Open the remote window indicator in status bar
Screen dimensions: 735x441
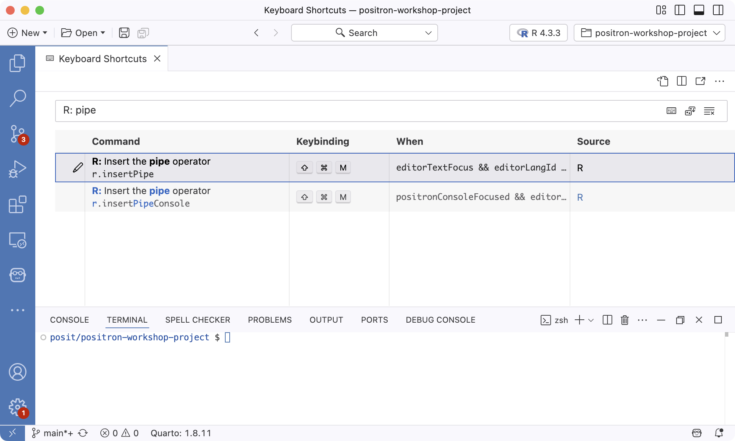(x=12, y=433)
